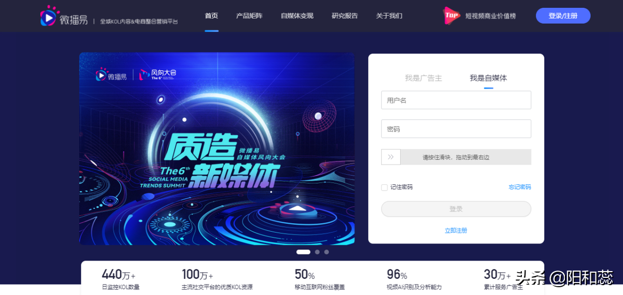Click the 立即注册 link

[456, 231]
